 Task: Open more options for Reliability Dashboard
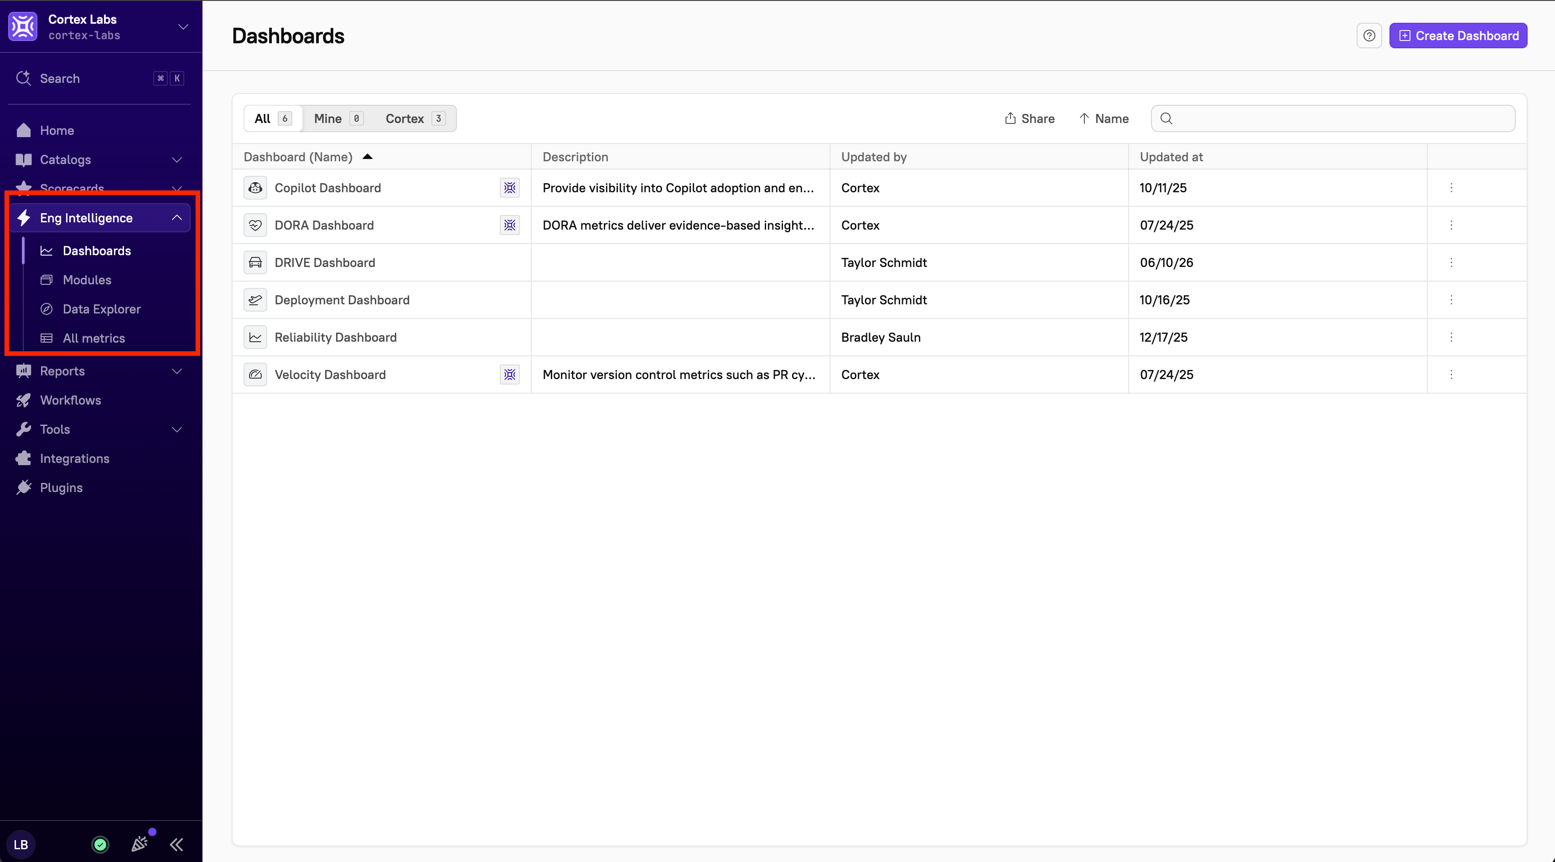(1451, 337)
